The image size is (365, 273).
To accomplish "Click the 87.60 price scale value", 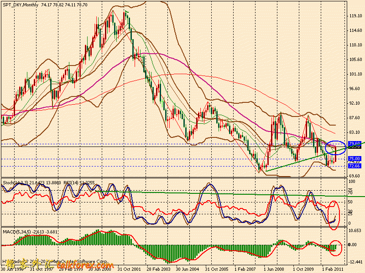I will click(355, 118).
